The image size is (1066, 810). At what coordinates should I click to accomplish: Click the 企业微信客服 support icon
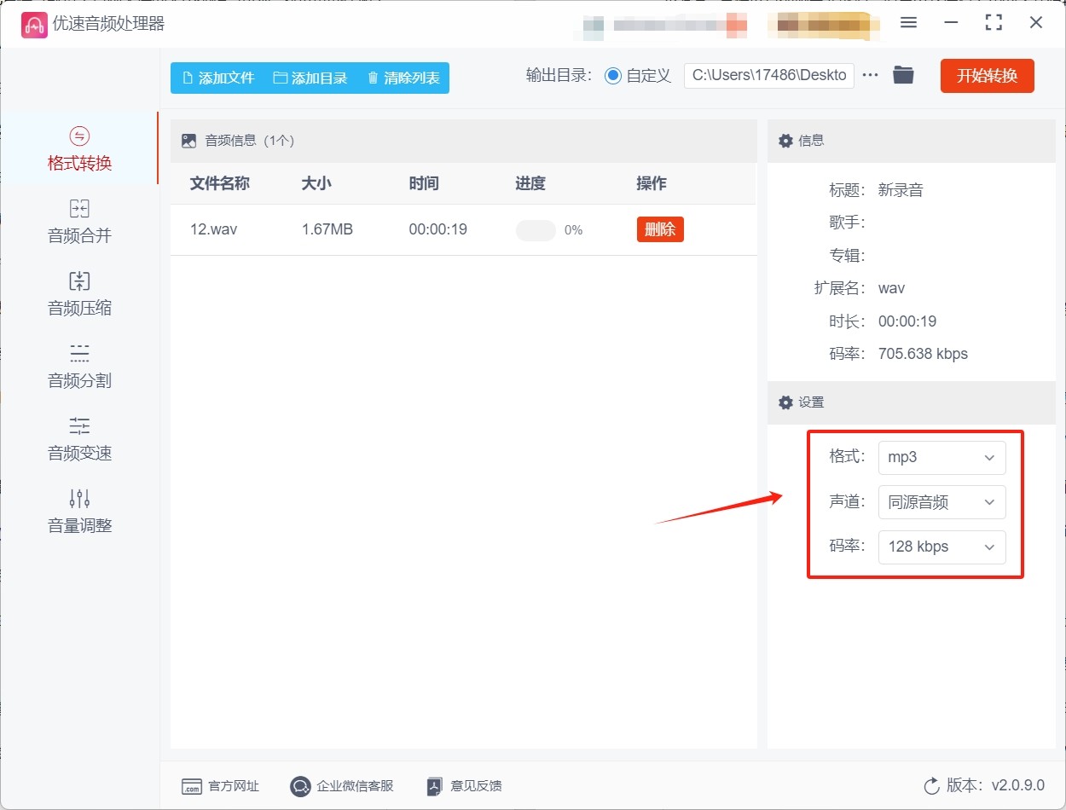click(300, 786)
